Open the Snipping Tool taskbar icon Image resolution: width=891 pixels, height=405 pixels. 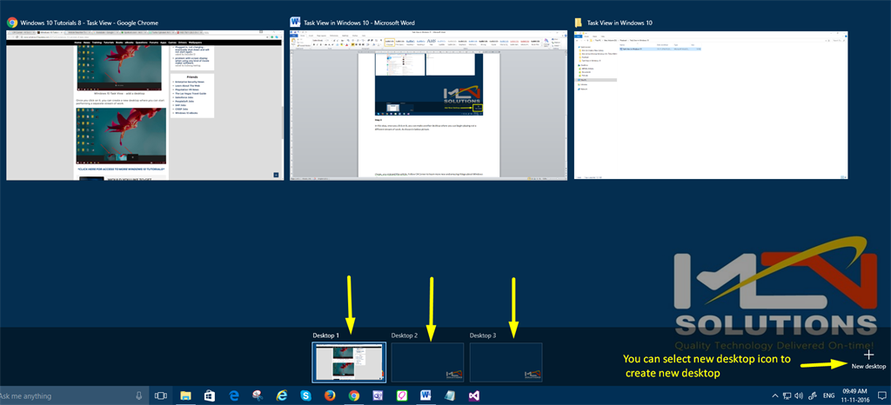point(258,395)
